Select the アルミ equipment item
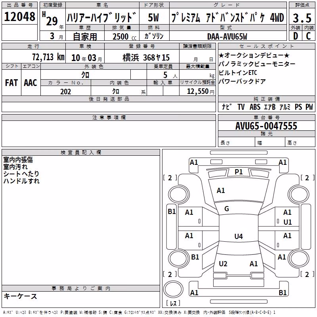The width and height of the screenshot is (317, 317). pyautogui.click(x=285, y=107)
